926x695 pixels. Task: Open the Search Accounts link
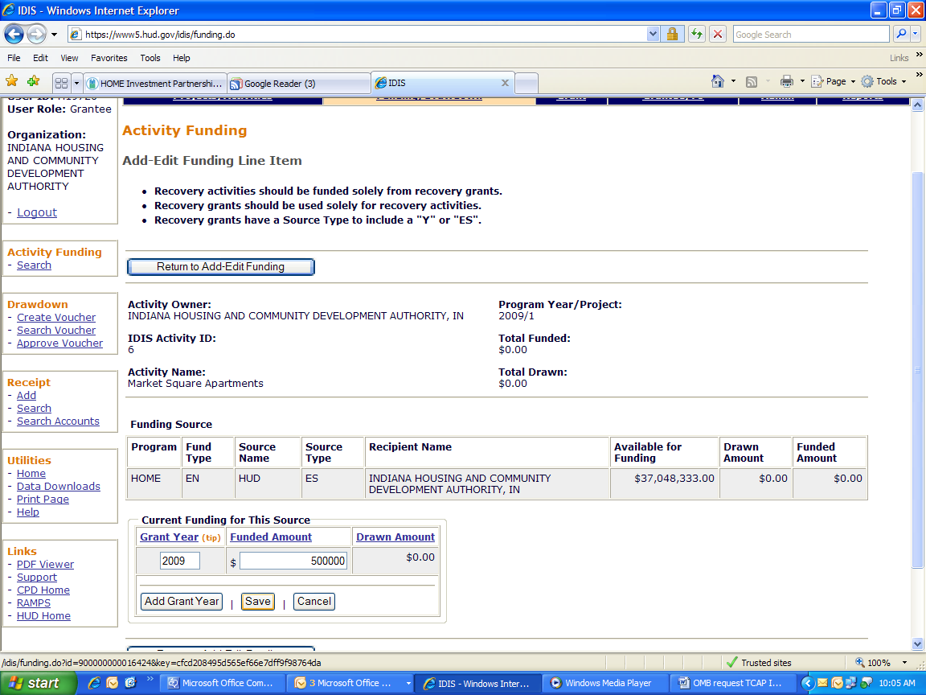click(x=58, y=422)
